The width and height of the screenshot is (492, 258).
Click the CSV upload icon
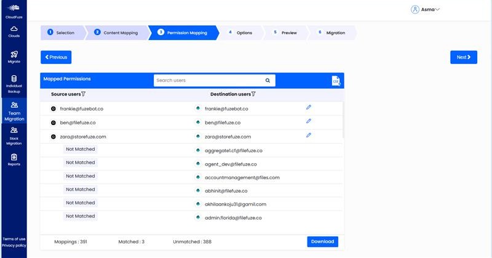click(336, 81)
